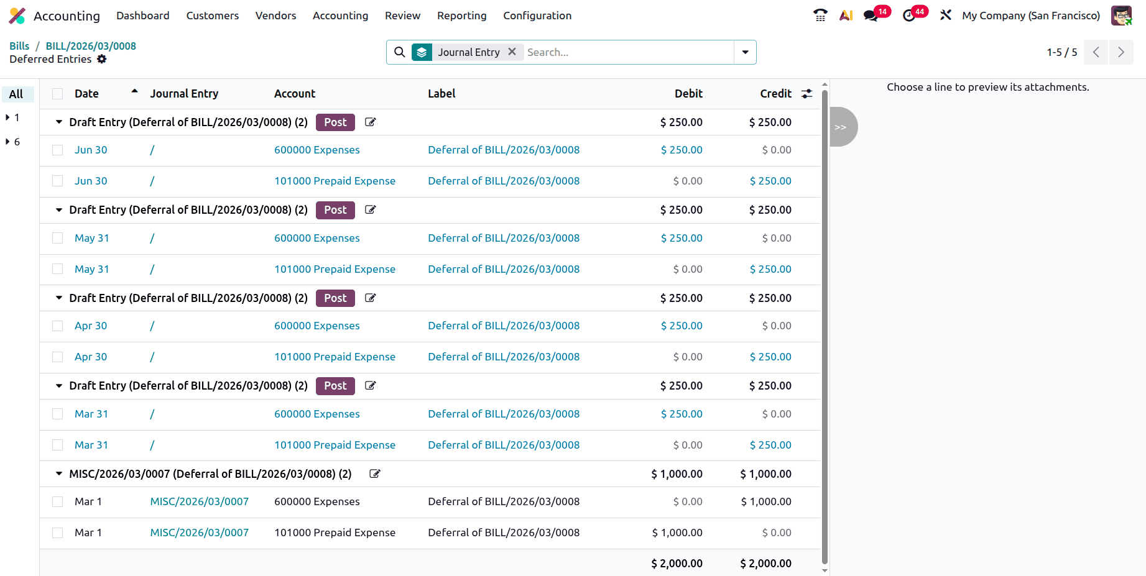This screenshot has height=576, width=1146.
Task: Open MISC/2026/03/0007 link on Expenses row
Action: click(200, 502)
